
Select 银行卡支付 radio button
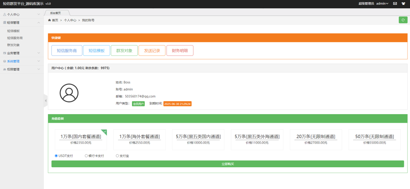click(86, 156)
